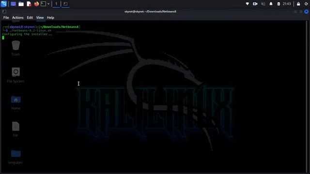Click the ./netbeans-8.2-linux.sh command text
Image resolution: width=310 pixels, height=174 pixels.
31,30
